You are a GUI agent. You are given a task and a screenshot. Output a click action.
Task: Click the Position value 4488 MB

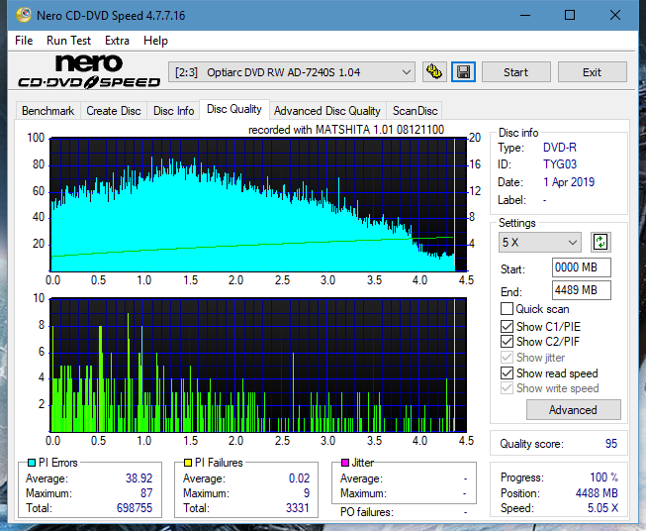(597, 493)
